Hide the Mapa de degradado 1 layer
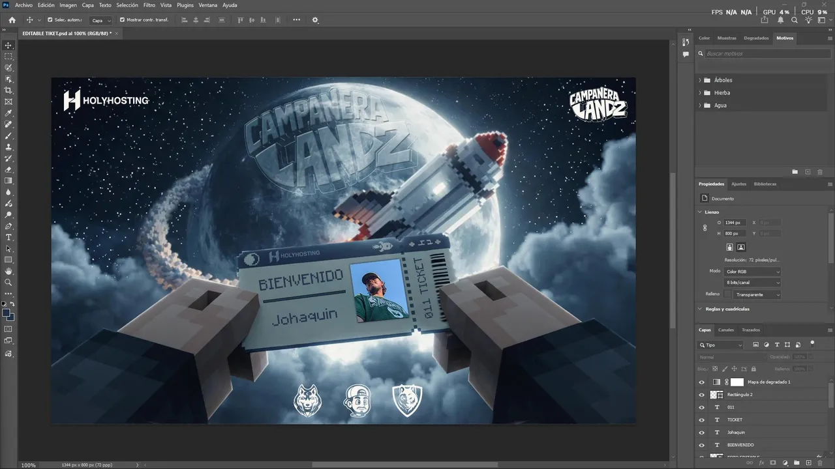Screen dimensions: 835x469 point(702,382)
